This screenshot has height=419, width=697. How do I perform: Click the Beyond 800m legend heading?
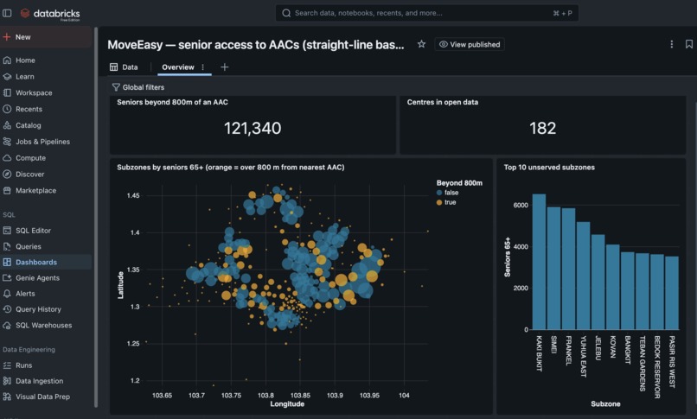pos(459,183)
